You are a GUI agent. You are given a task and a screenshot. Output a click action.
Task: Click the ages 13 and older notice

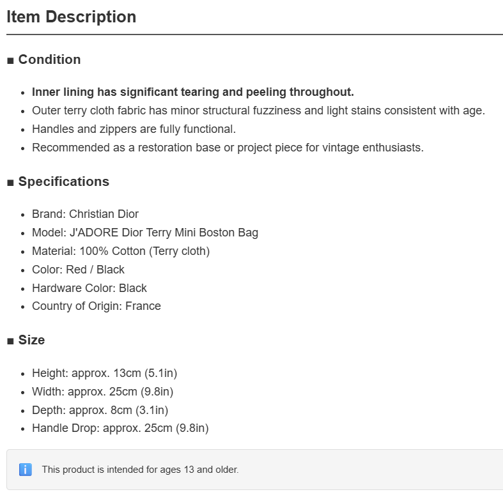[x=140, y=470]
